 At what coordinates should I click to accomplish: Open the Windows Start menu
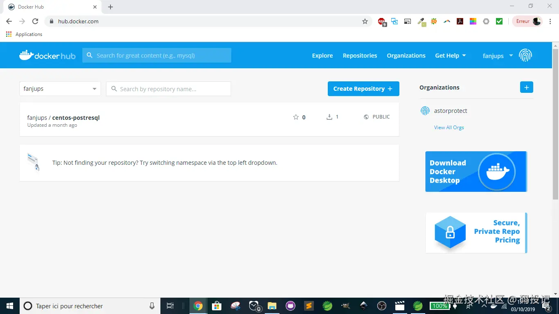pyautogui.click(x=10, y=306)
